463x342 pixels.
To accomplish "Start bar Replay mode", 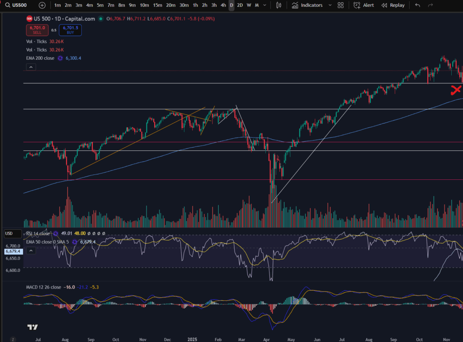I will (393, 5).
